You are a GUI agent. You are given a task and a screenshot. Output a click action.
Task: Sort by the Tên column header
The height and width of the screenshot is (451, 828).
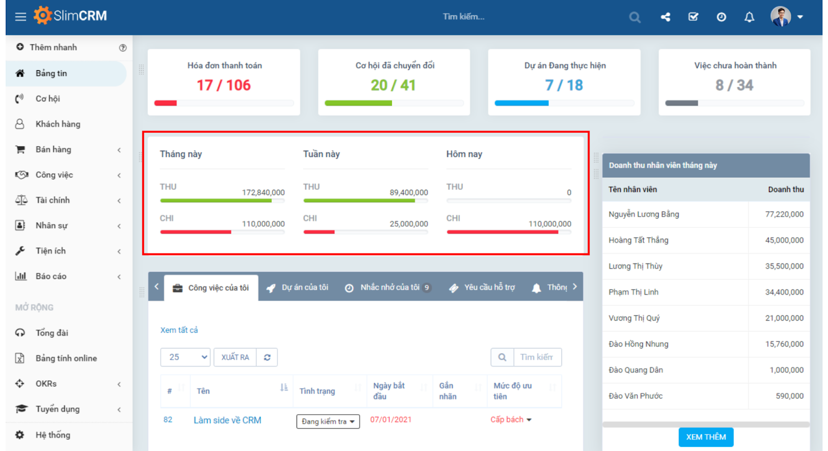tap(242, 391)
